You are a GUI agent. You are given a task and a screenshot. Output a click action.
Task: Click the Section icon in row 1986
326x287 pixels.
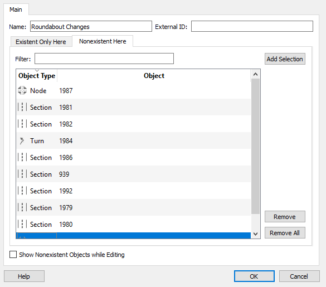[x=22, y=158]
